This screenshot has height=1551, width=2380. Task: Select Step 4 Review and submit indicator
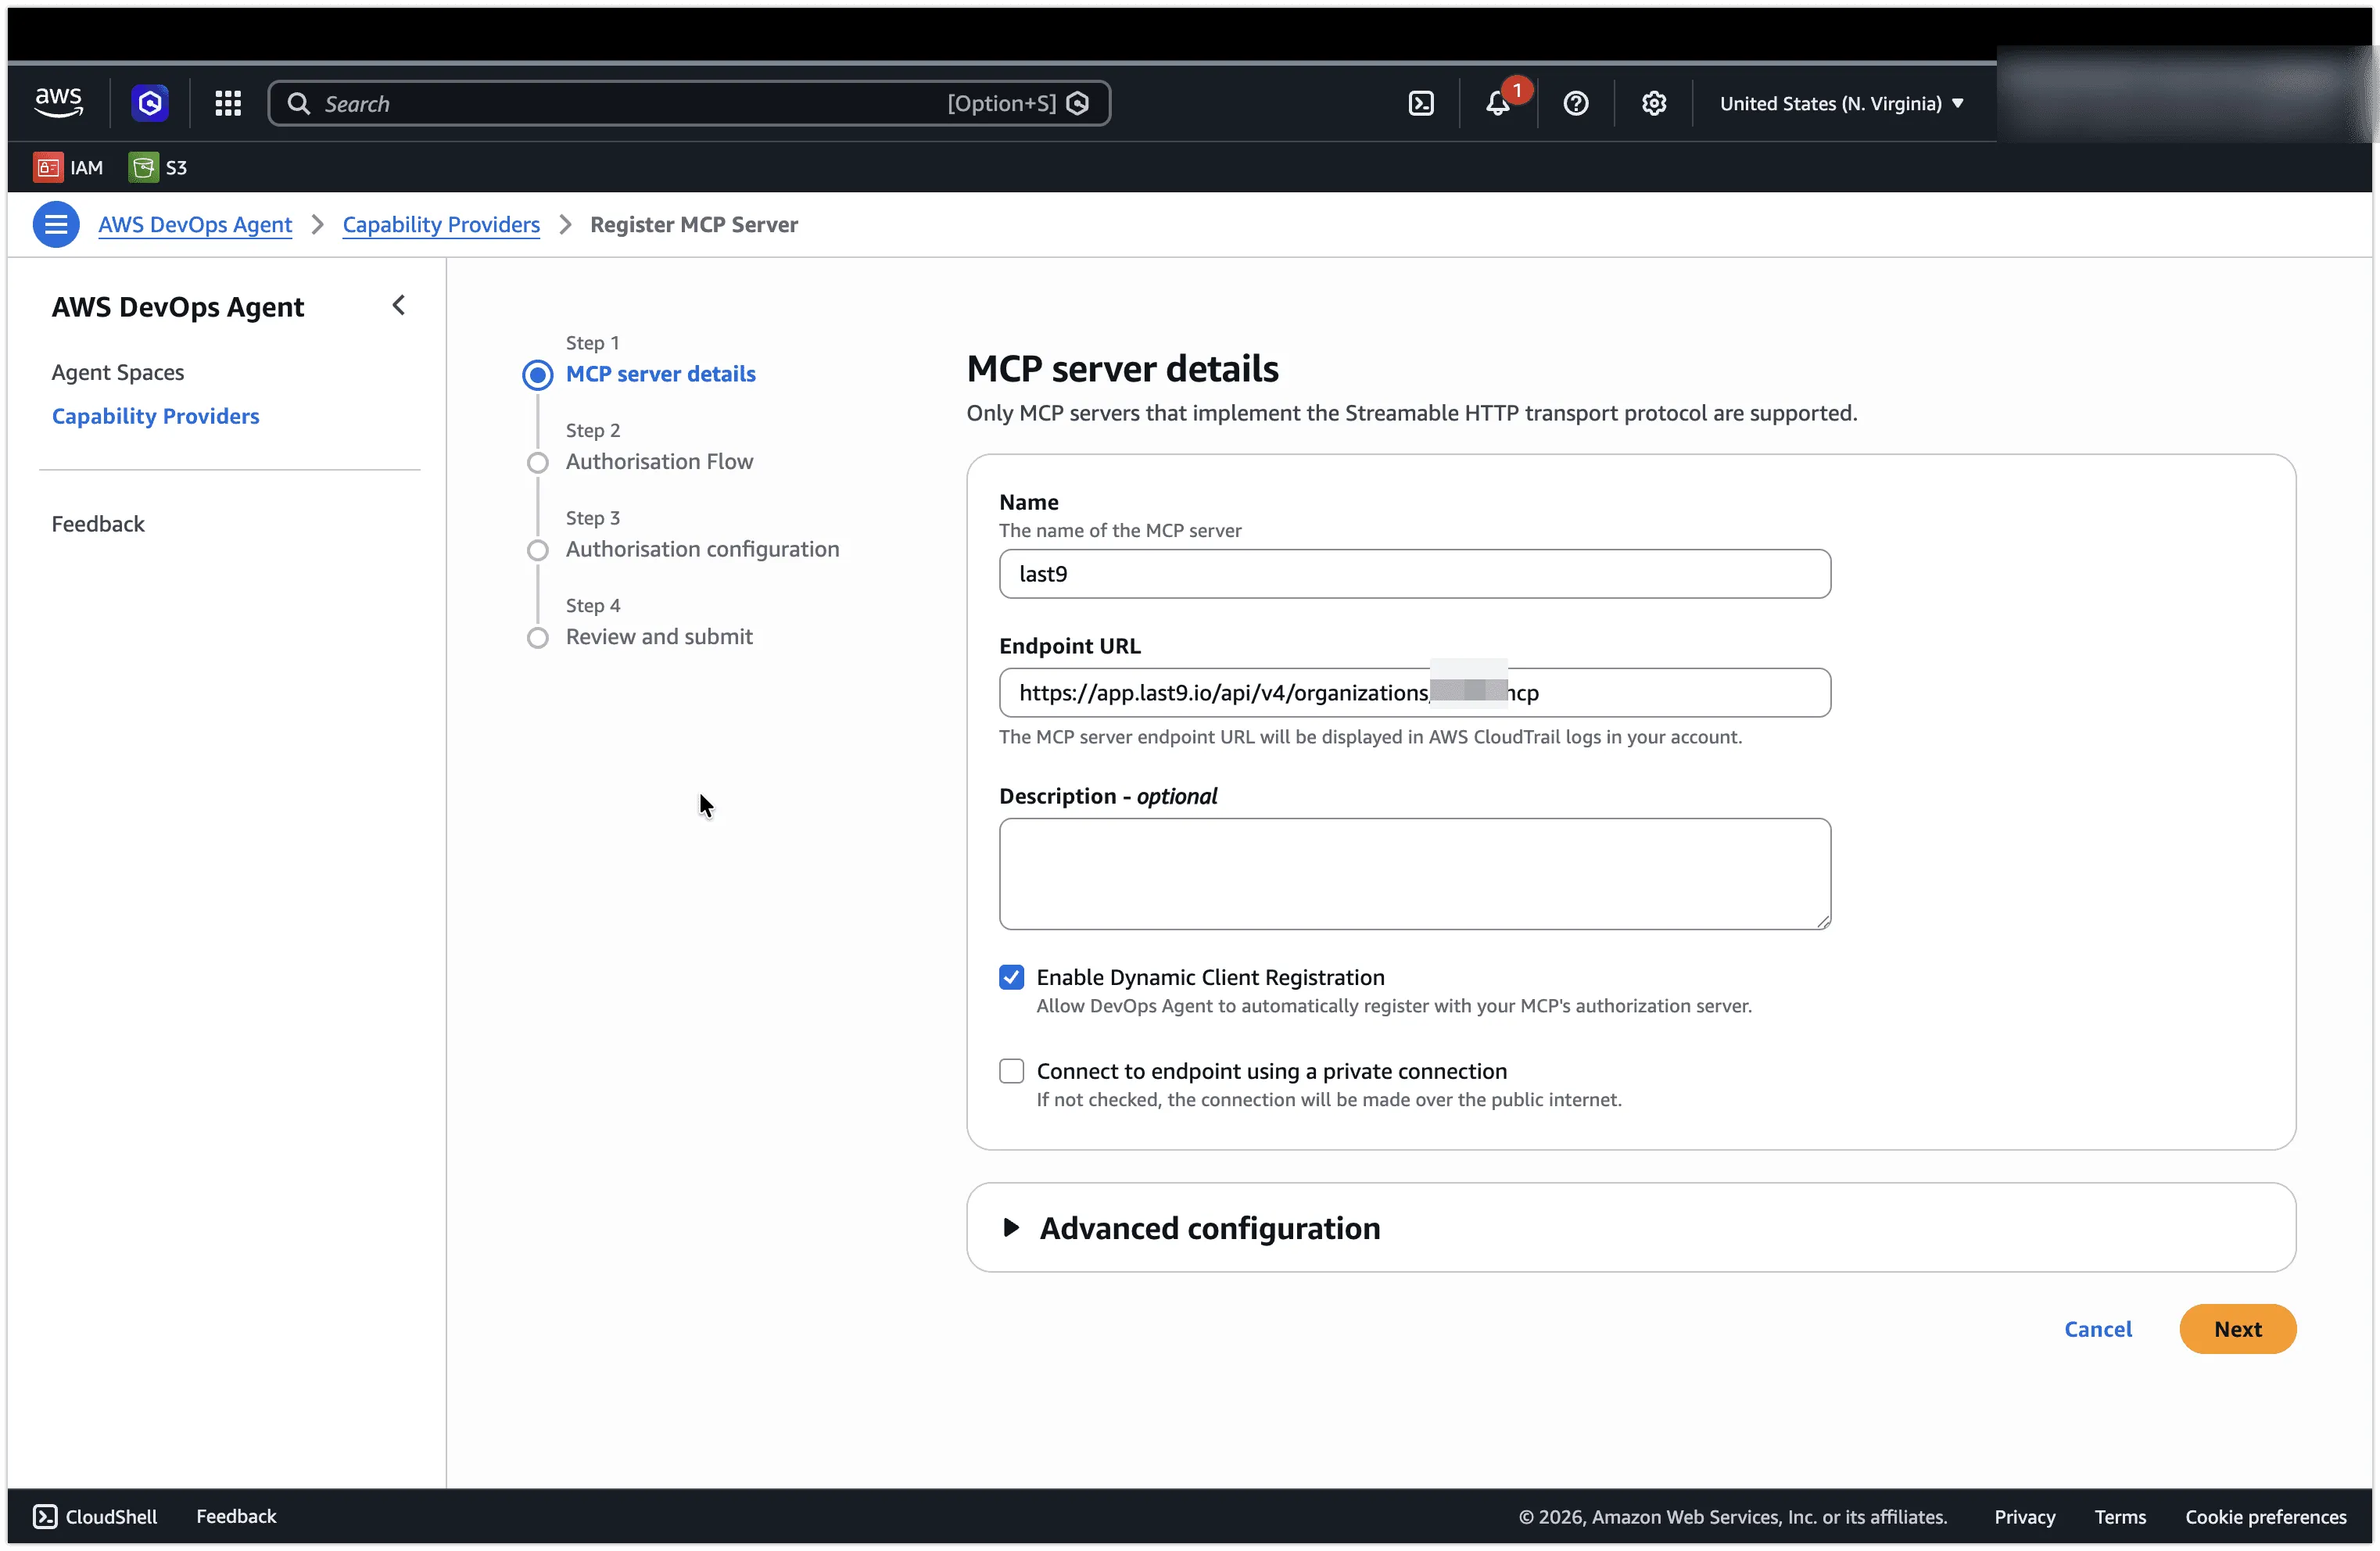538,638
